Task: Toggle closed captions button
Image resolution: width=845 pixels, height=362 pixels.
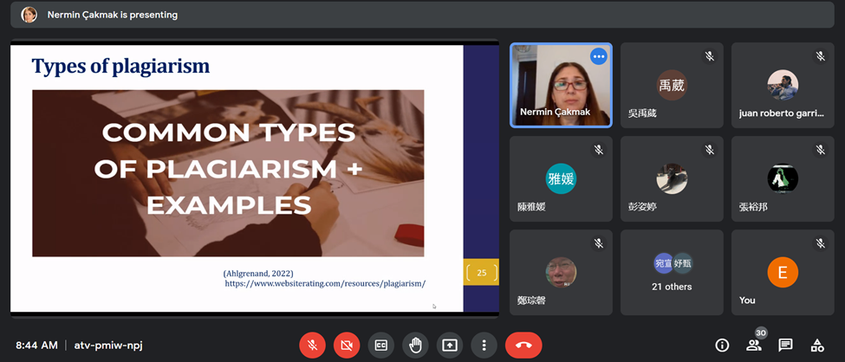Action: coord(380,345)
